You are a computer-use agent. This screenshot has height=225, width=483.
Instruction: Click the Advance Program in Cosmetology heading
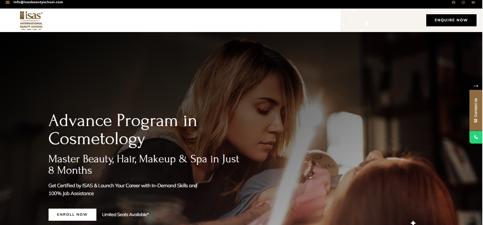(x=122, y=130)
